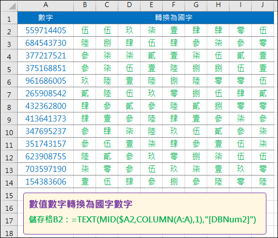Select cell containing 961686005
The image size is (278, 238).
click(45, 81)
